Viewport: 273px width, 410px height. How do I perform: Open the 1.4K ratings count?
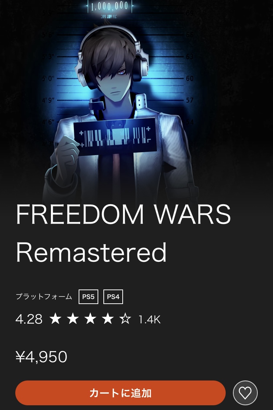coord(149,320)
